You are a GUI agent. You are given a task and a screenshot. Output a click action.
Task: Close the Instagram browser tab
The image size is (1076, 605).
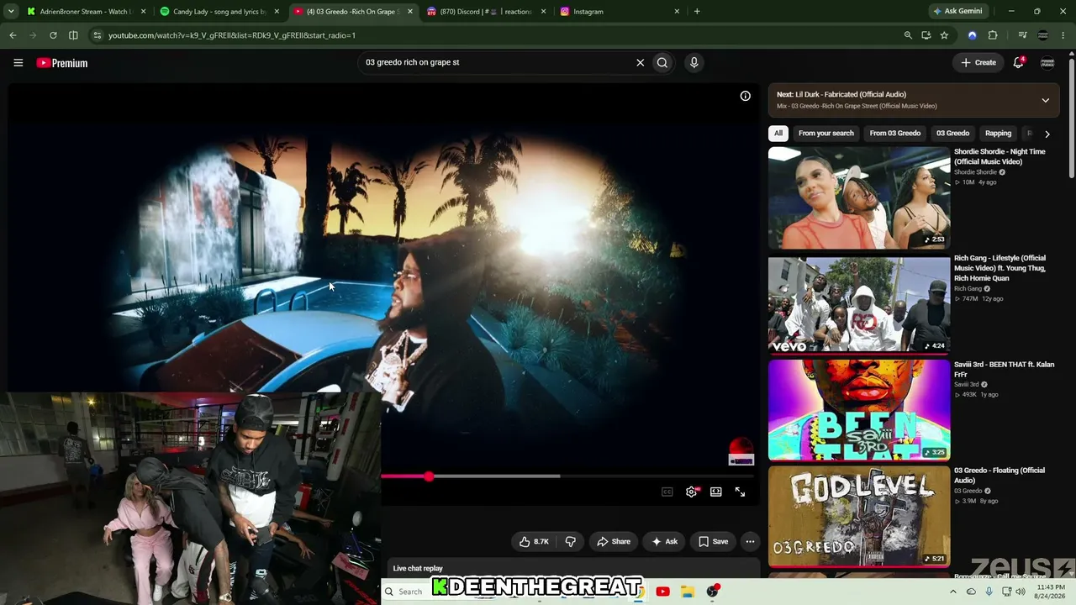click(x=677, y=12)
